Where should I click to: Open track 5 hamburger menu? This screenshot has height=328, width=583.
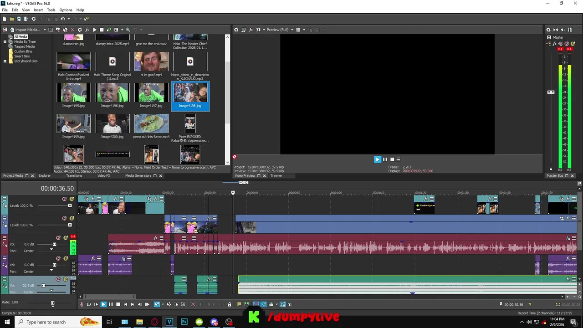click(5, 279)
